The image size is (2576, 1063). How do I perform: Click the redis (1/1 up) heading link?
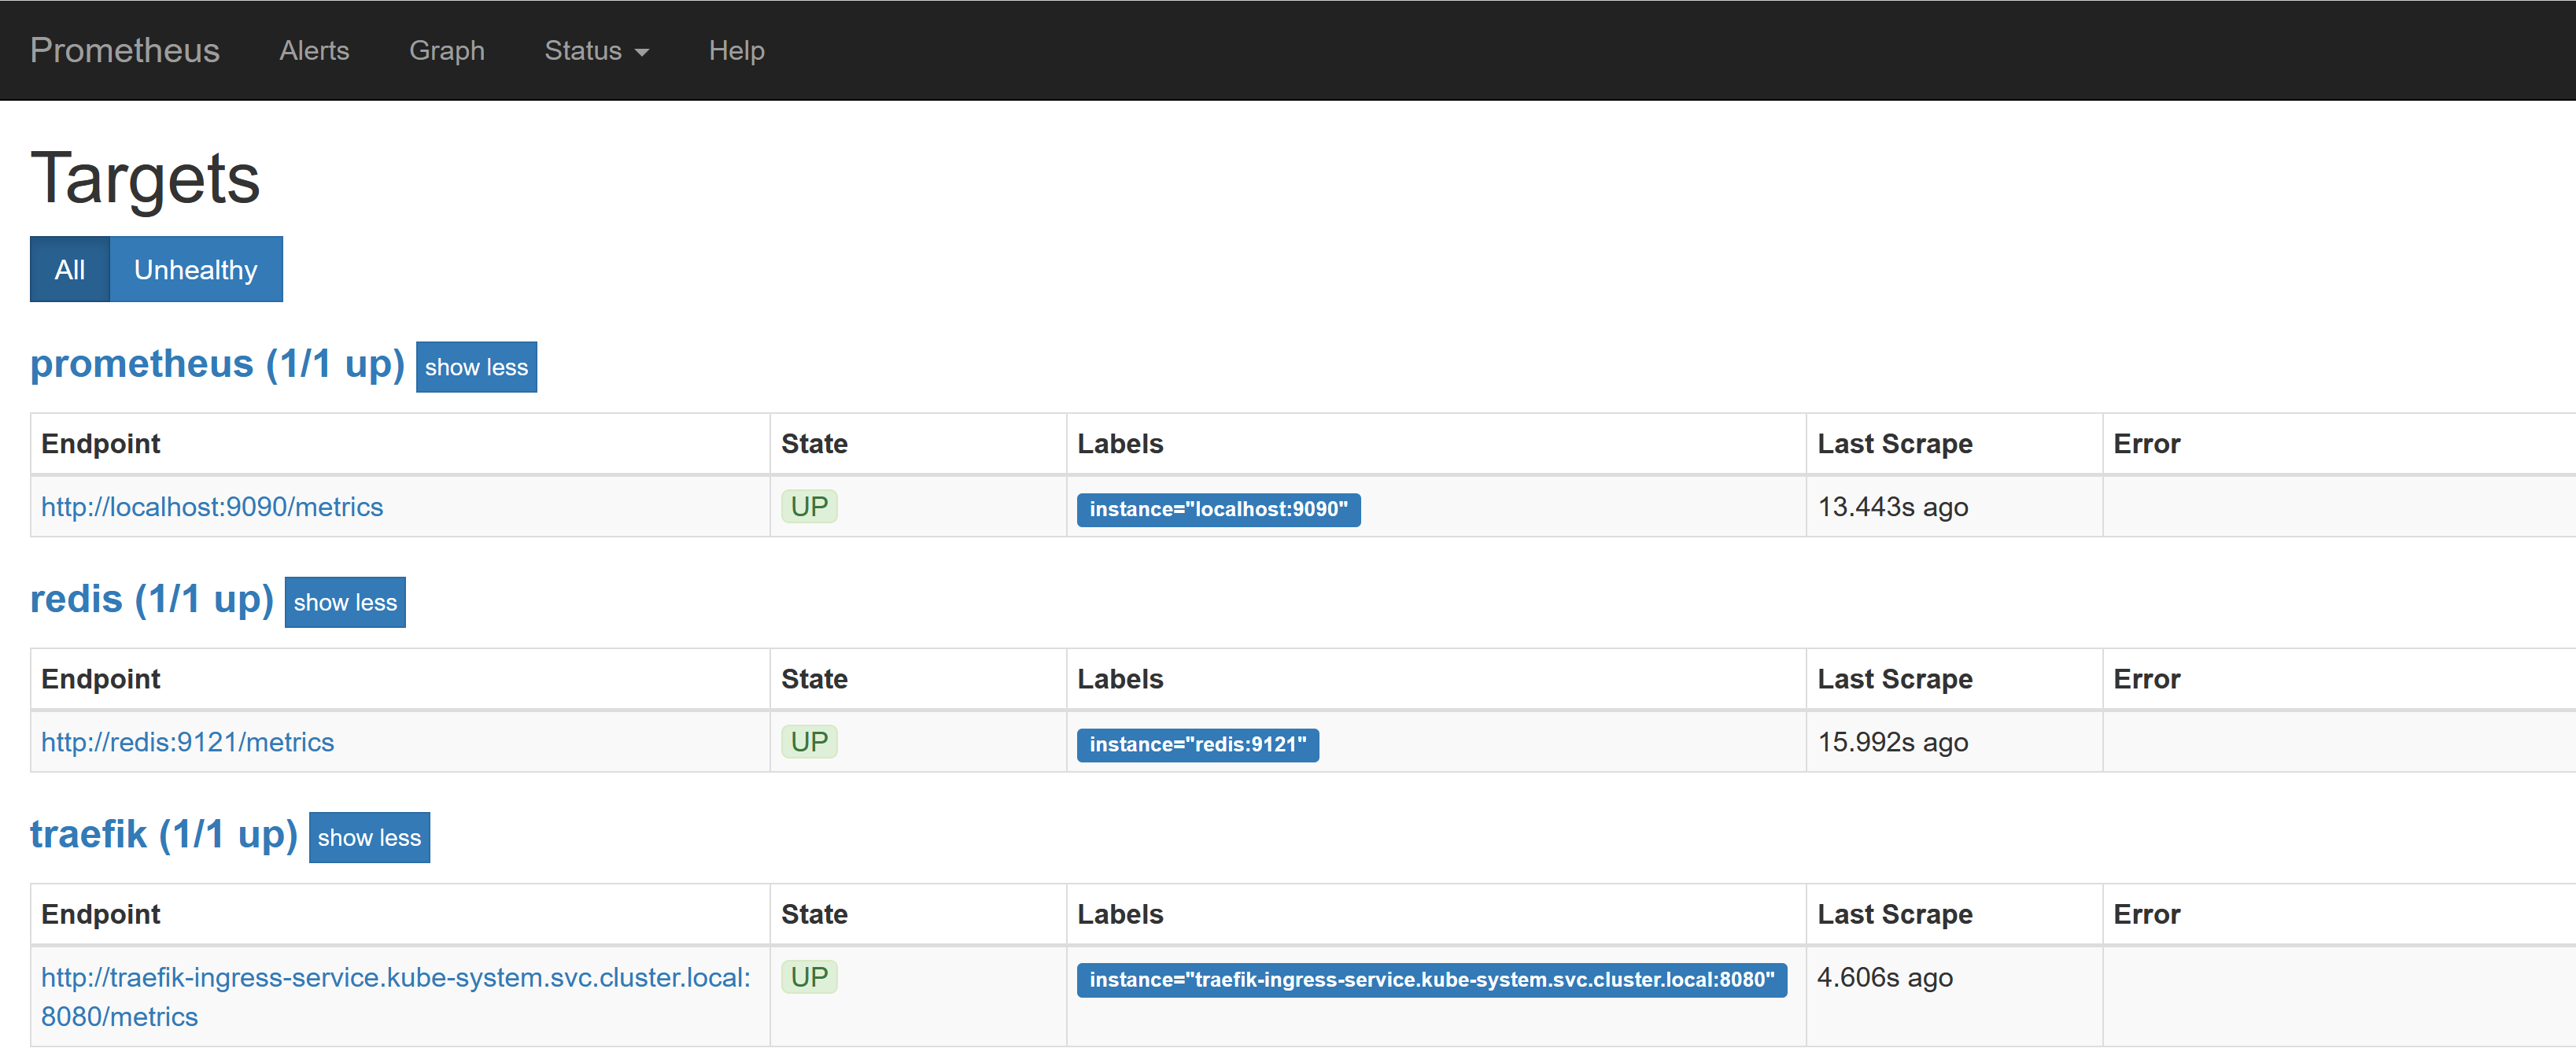coord(152,599)
